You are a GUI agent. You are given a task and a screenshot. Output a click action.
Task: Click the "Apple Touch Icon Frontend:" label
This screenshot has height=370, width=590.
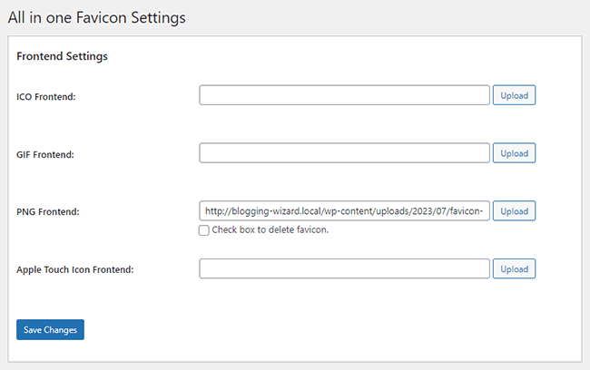(75, 270)
